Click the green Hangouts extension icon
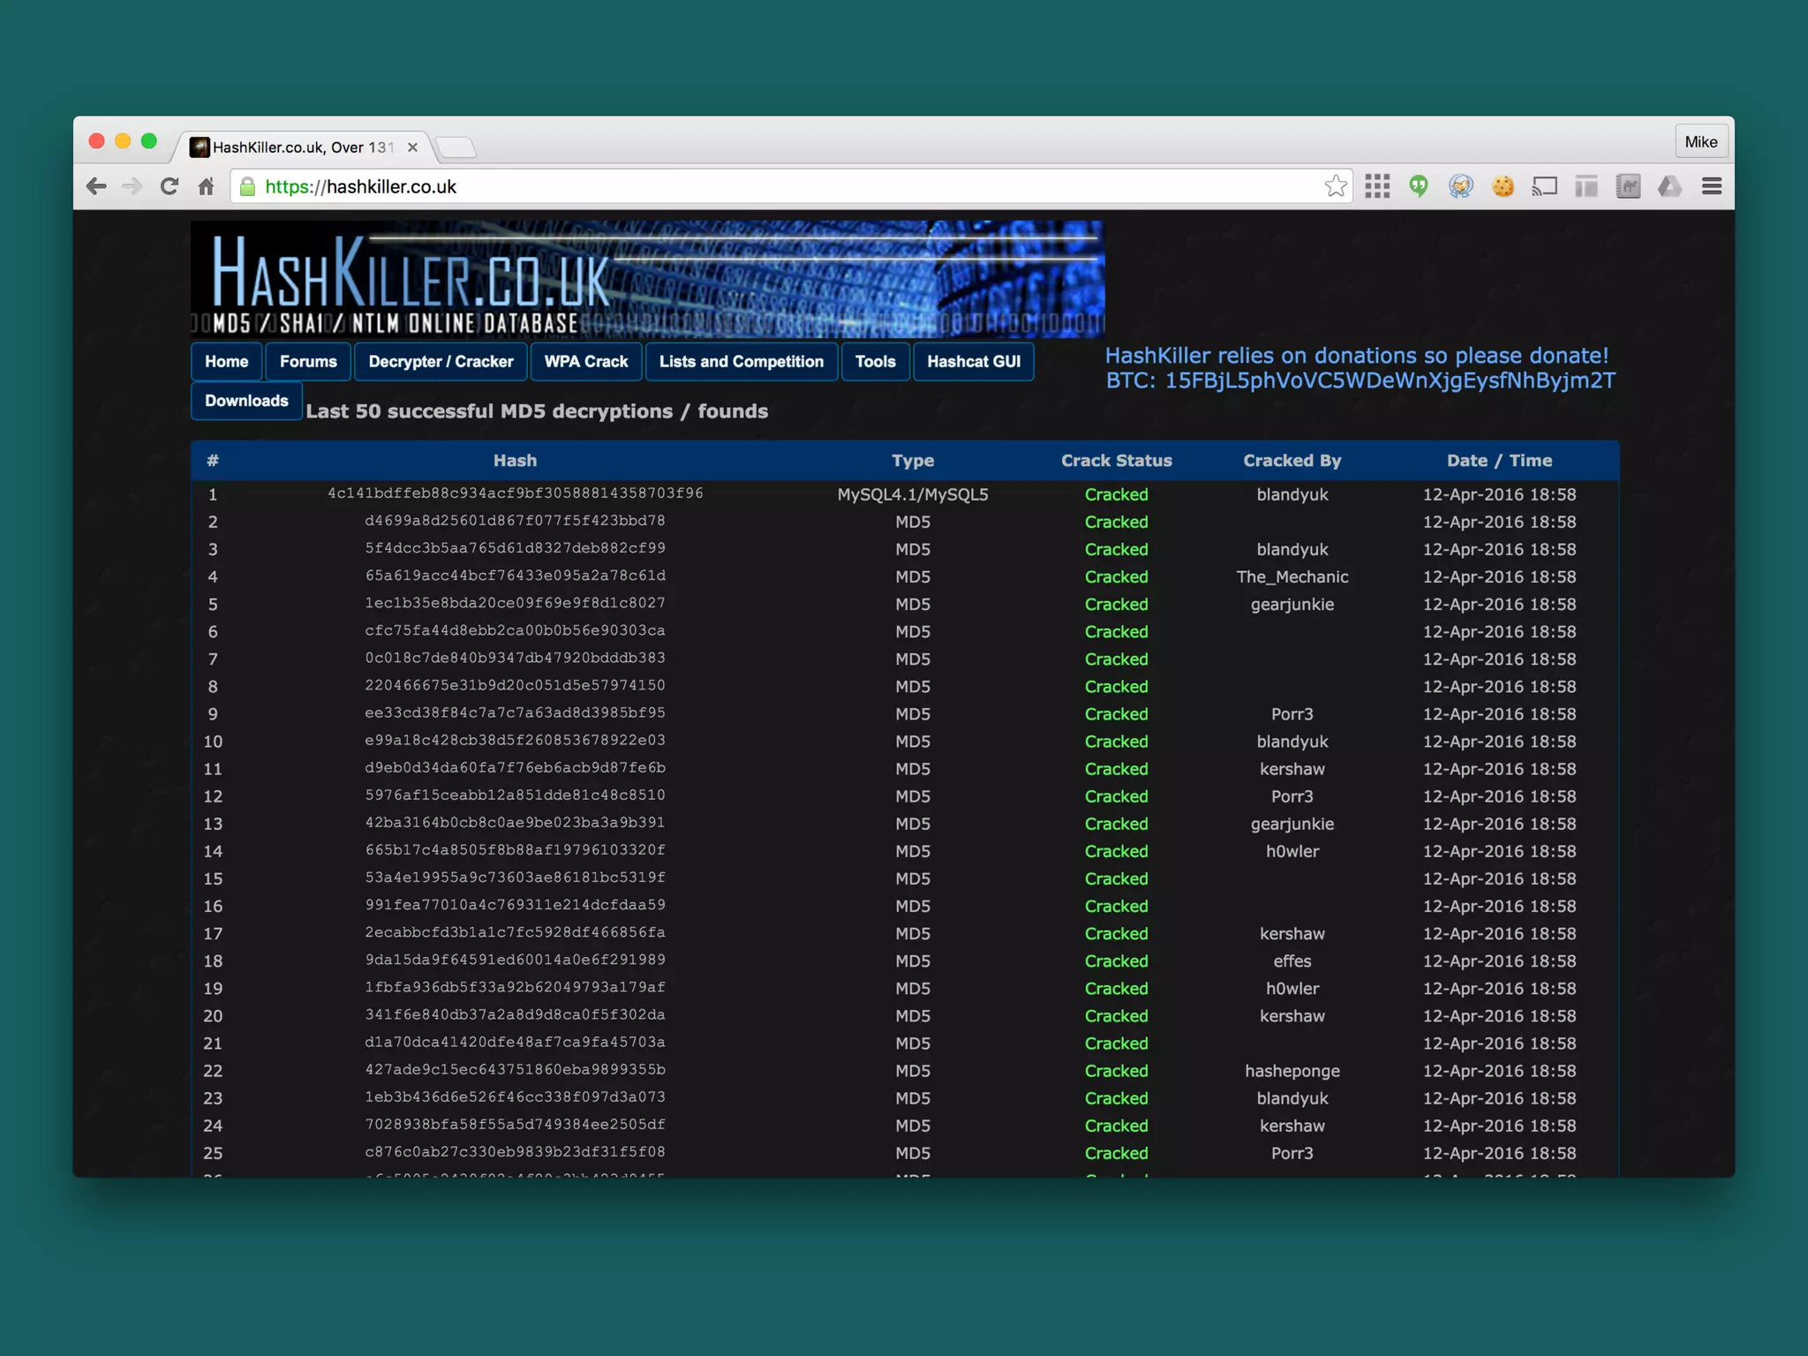 click(x=1419, y=186)
